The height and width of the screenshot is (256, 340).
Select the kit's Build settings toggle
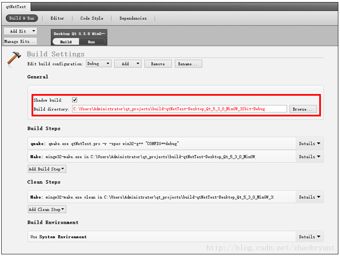click(66, 42)
